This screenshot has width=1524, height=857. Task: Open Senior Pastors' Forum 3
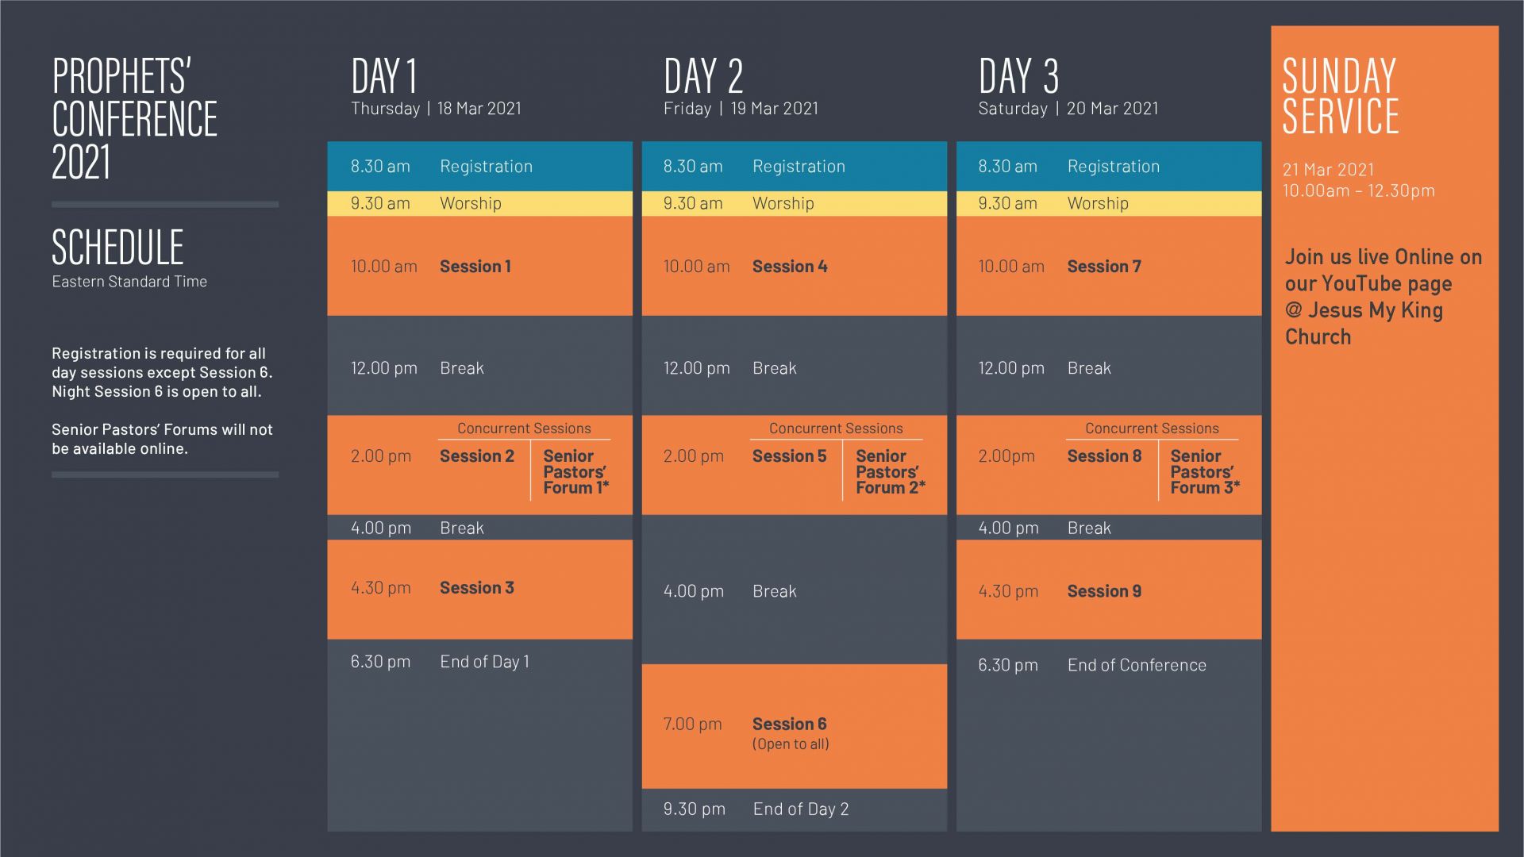pyautogui.click(x=1205, y=472)
